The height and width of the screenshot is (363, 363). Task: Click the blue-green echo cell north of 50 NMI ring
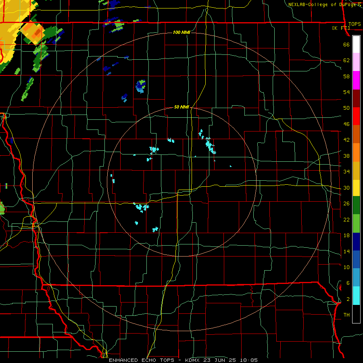[x=140, y=86]
